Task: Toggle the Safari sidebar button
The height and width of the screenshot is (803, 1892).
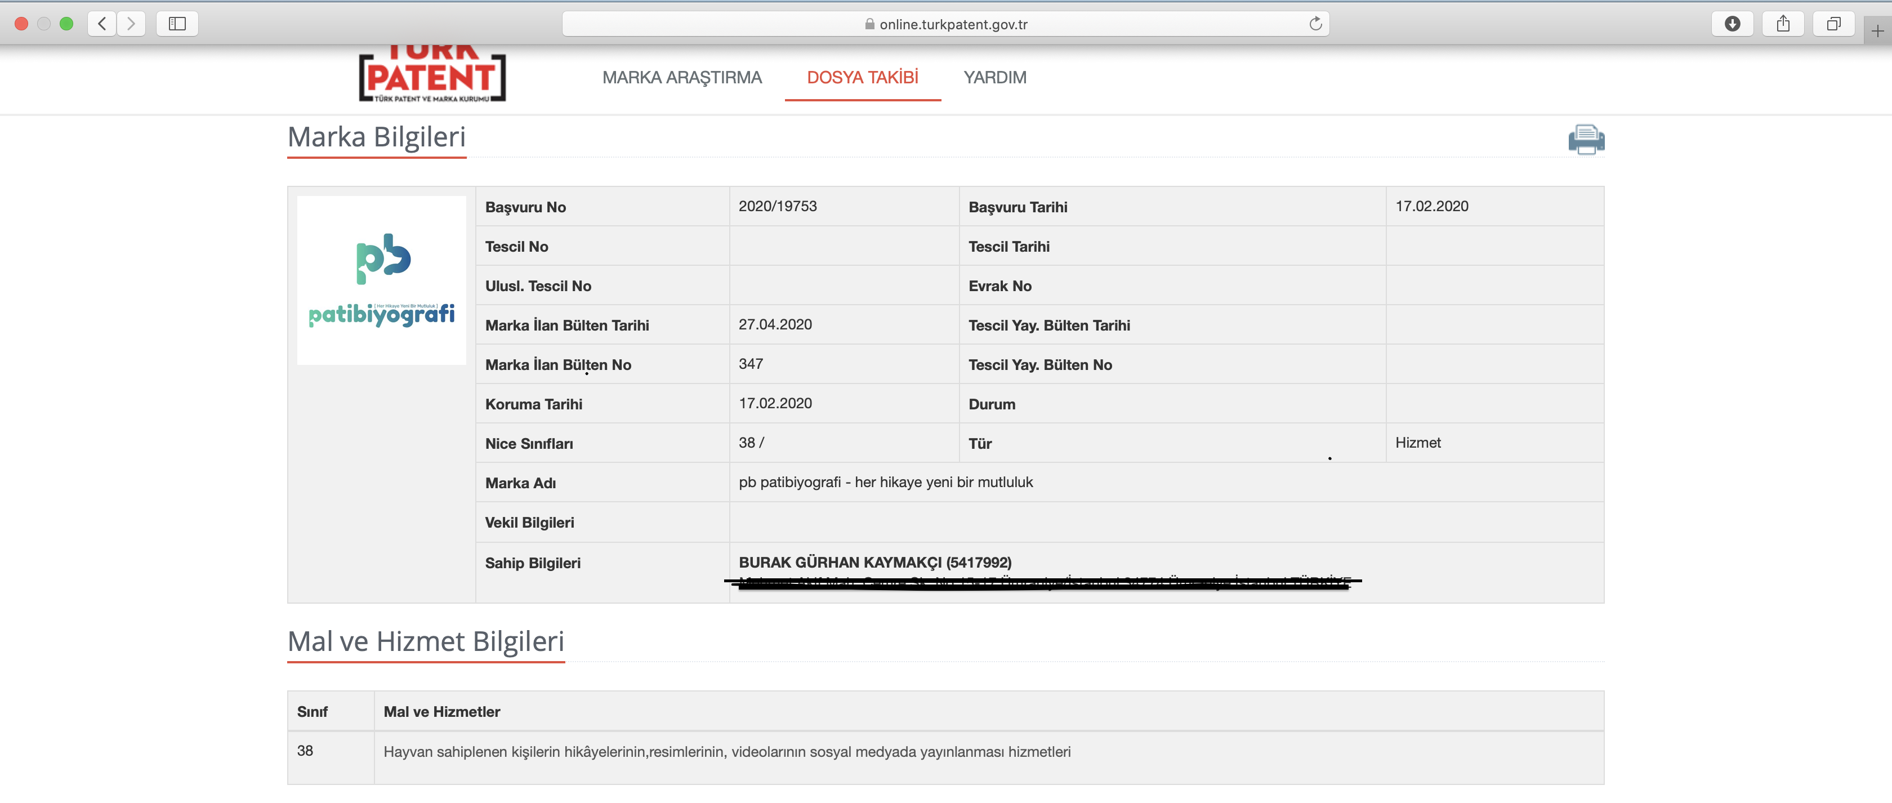Action: pyautogui.click(x=177, y=24)
